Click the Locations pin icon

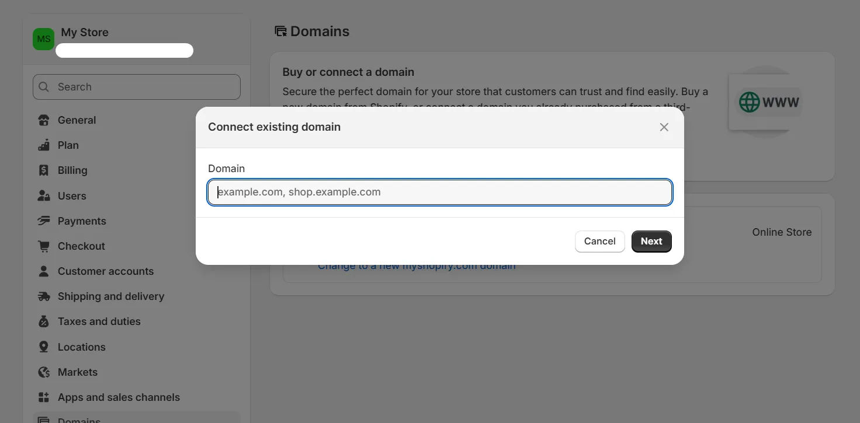(44, 347)
